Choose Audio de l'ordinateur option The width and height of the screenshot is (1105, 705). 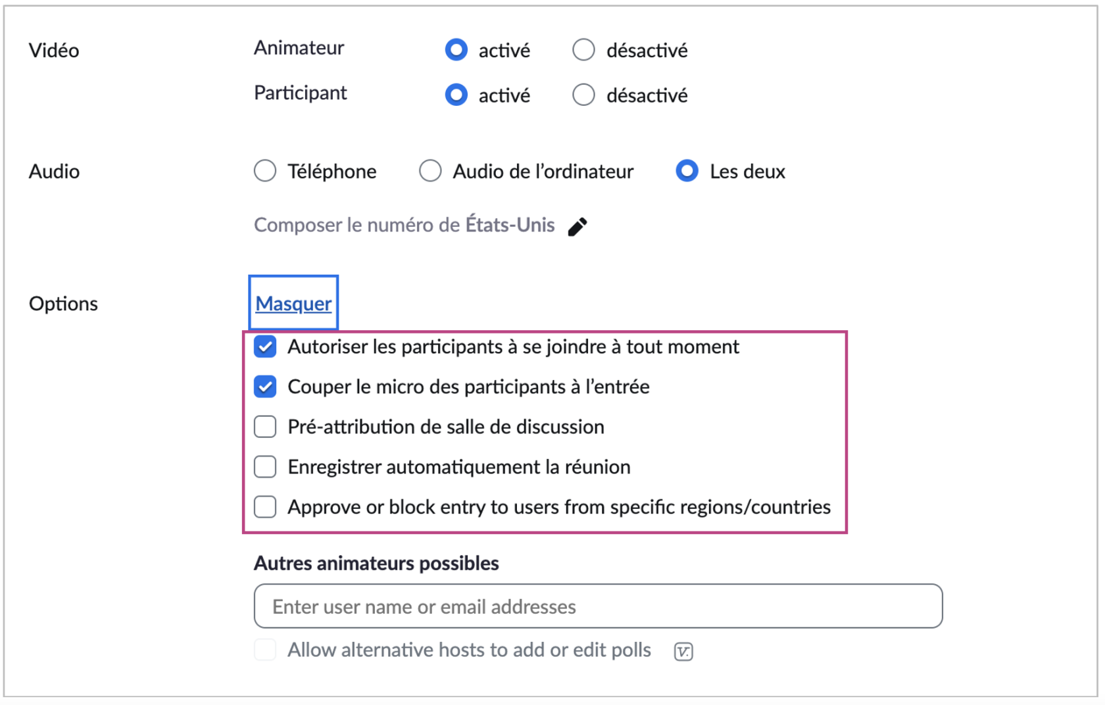[430, 171]
